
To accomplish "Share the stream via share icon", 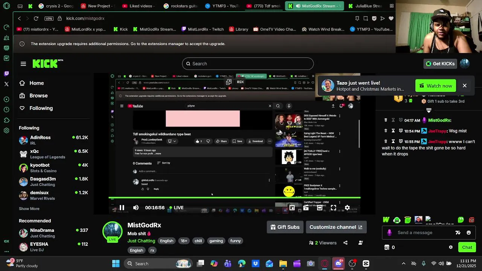I will 346,243.
